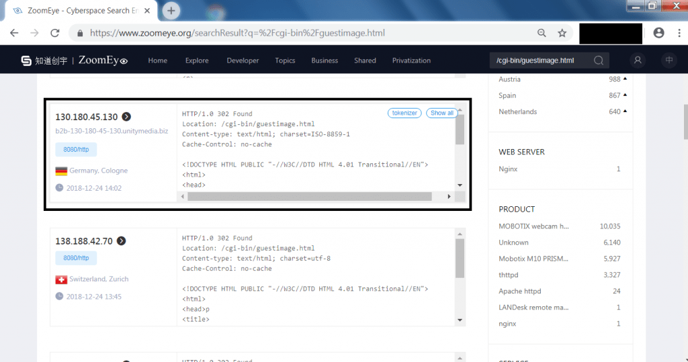Open a new browser tab

tap(171, 11)
